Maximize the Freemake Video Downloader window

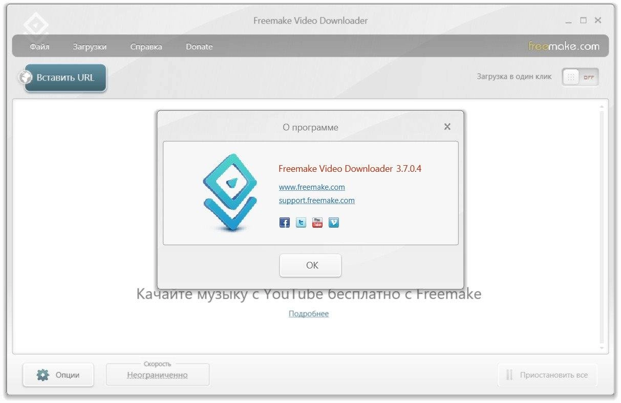[x=583, y=20]
